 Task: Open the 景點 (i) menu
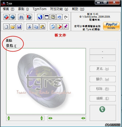(x=23, y=9)
